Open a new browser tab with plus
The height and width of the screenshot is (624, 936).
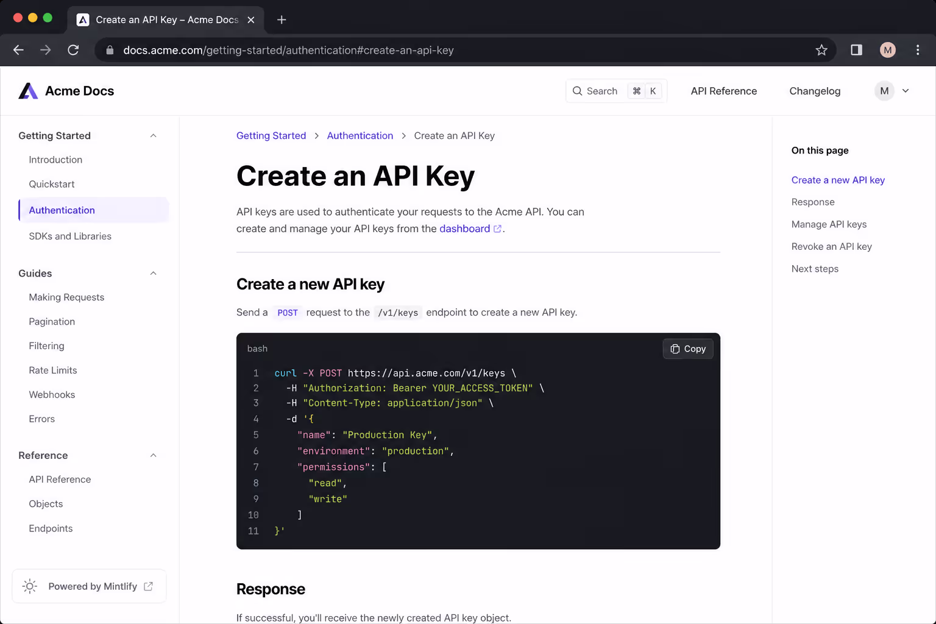(x=282, y=19)
